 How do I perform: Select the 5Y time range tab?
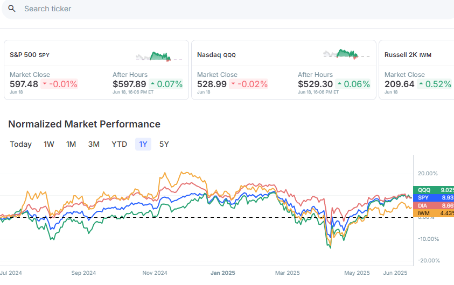click(164, 144)
